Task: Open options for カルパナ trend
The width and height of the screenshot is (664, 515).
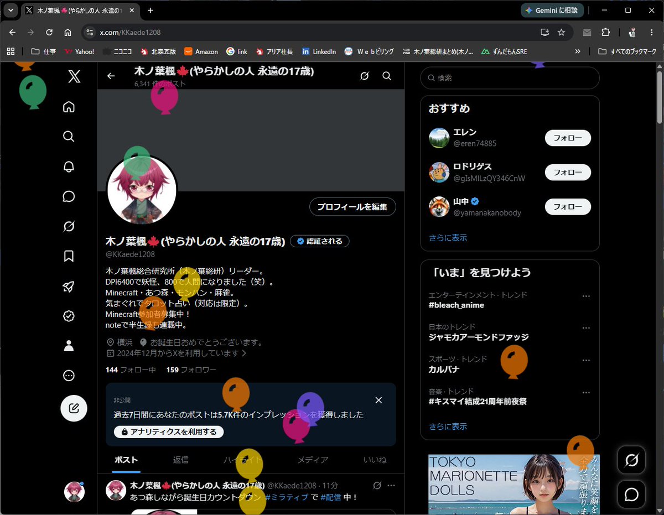Action: [x=586, y=360]
